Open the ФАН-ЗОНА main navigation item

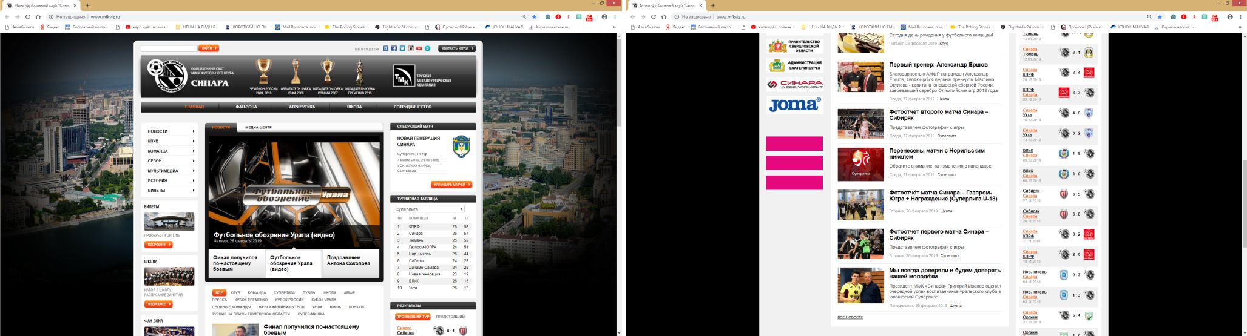246,107
